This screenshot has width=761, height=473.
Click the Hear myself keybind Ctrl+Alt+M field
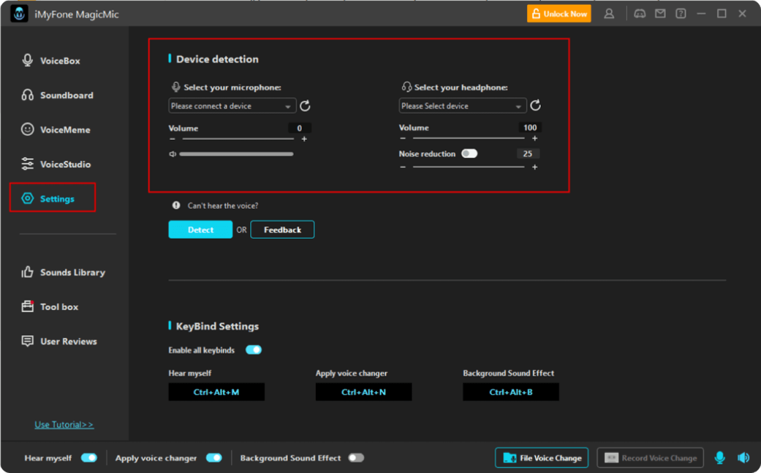coord(217,392)
